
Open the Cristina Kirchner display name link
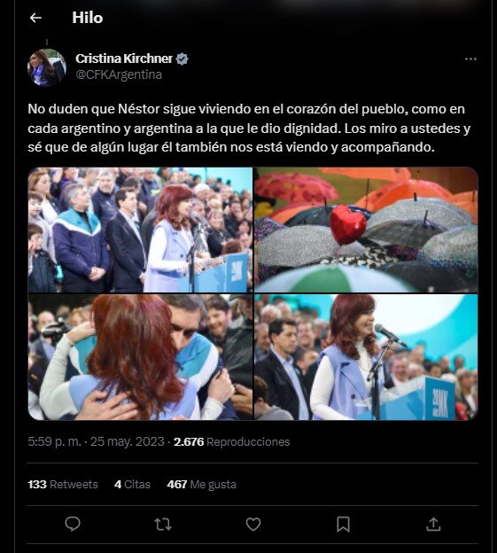(x=124, y=58)
